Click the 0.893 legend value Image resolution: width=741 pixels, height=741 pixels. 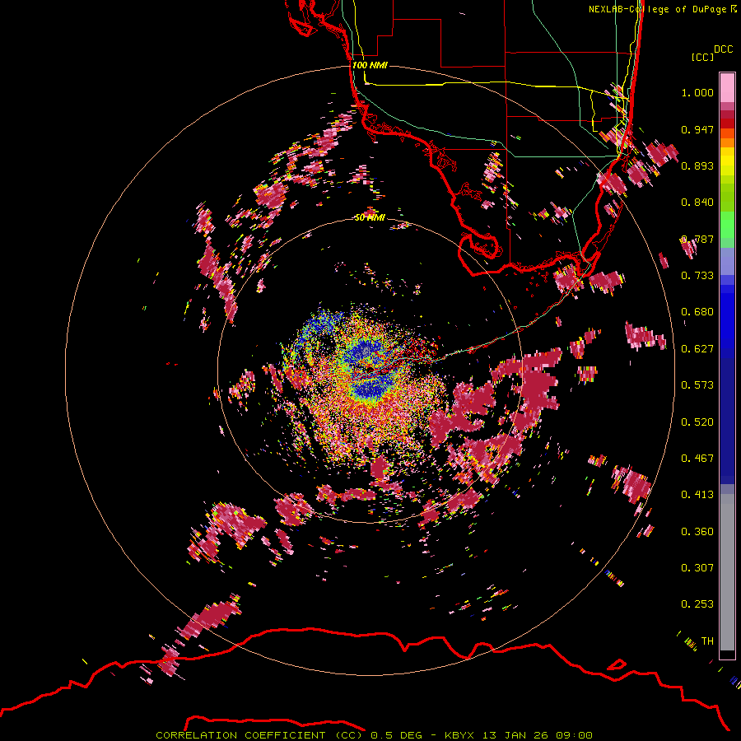(697, 165)
